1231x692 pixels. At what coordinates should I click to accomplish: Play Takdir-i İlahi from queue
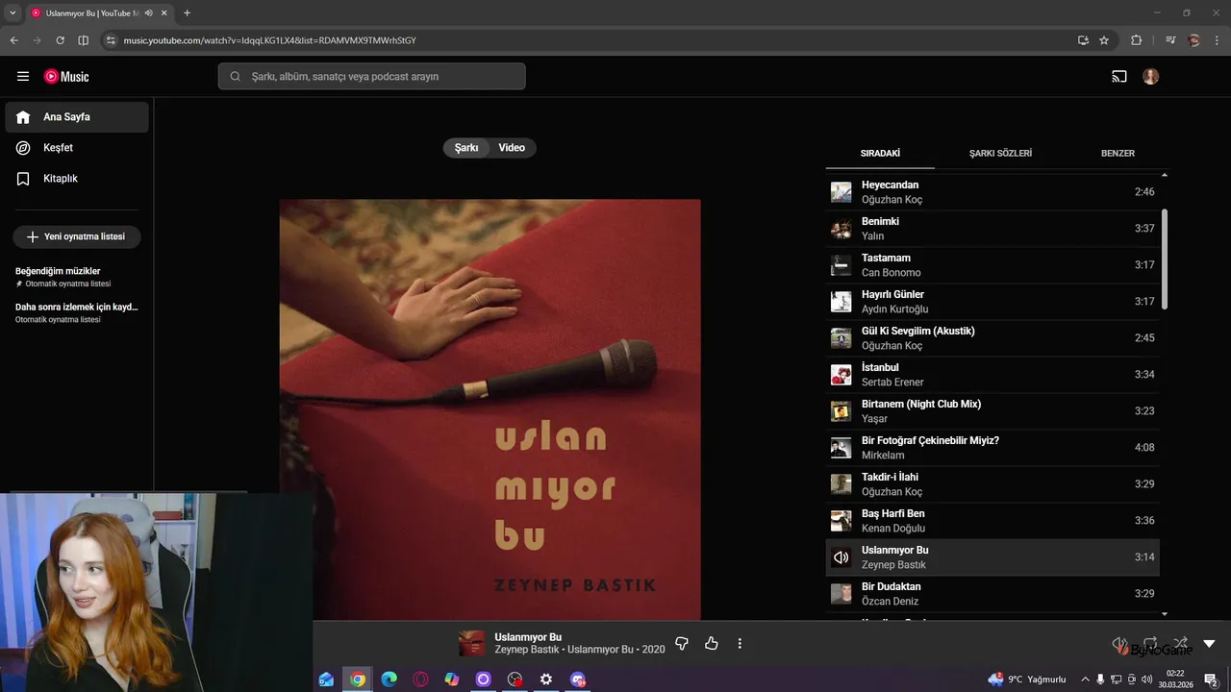[x=992, y=484]
